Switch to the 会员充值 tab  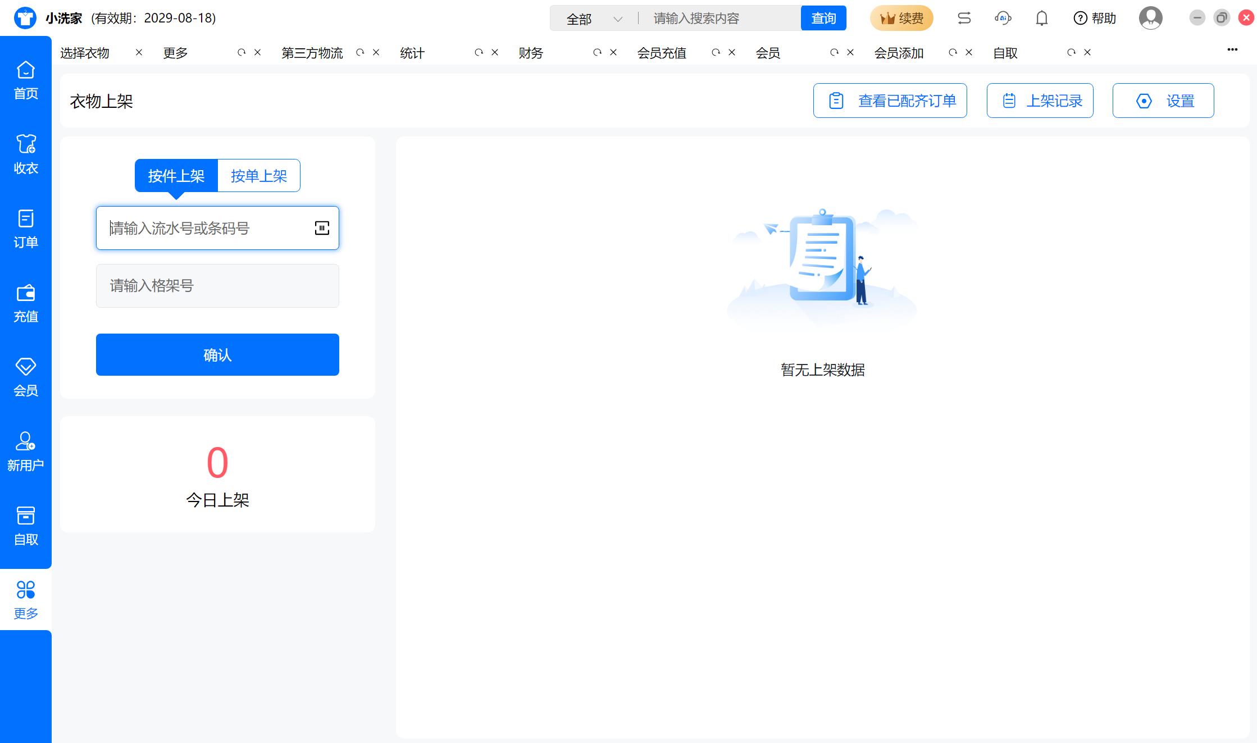click(662, 53)
